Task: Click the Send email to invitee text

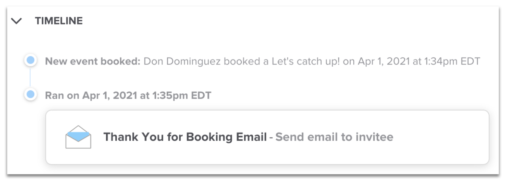Action: point(334,137)
